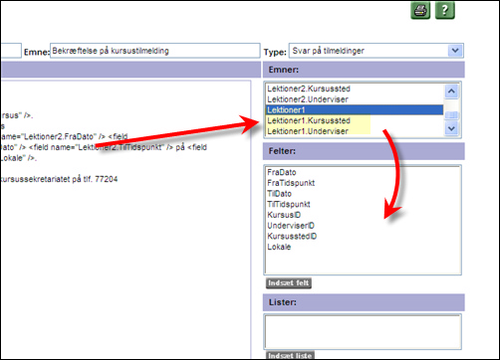Viewport: 500px width, 360px height.
Task: Choose TilDato in the Felter list
Action: (279, 194)
